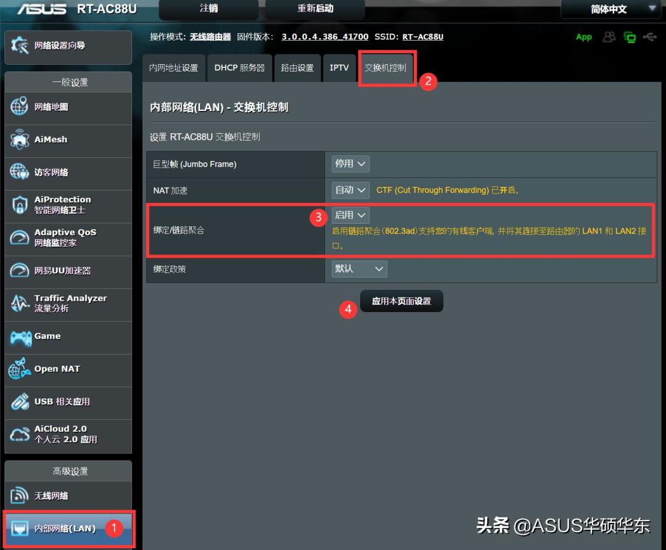Click the 注销 logout button
The height and width of the screenshot is (550, 666).
[x=208, y=9]
